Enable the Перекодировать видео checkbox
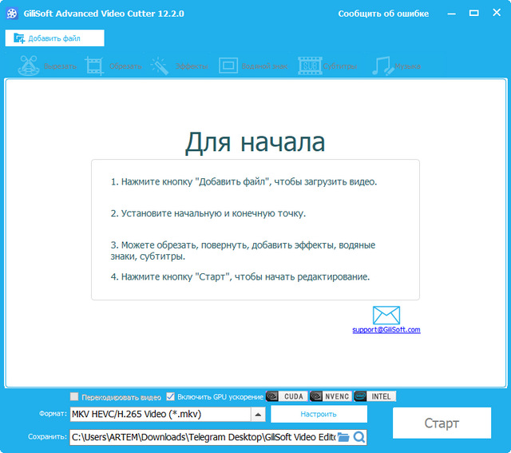511x453 pixels. [x=74, y=396]
